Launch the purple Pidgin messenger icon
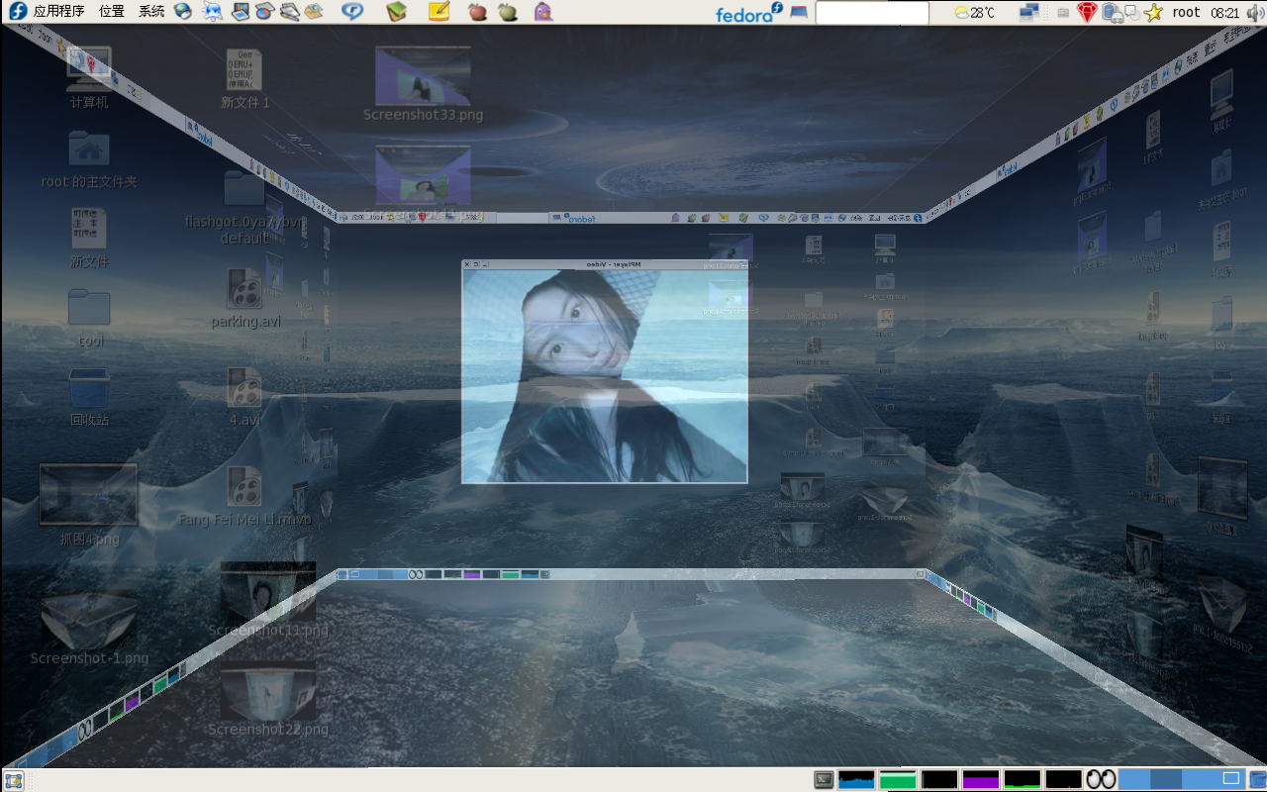The width and height of the screenshot is (1267, 792). [542, 12]
